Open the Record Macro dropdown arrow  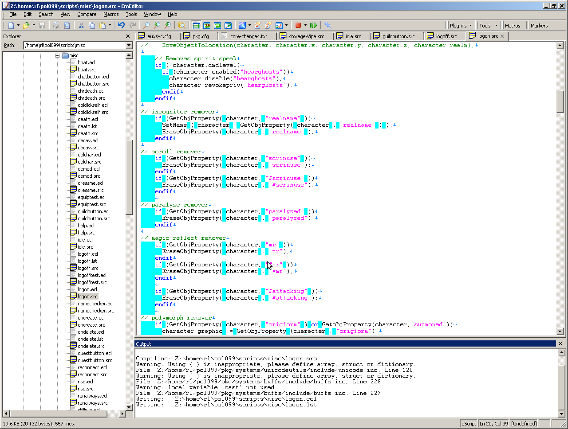[305, 25]
